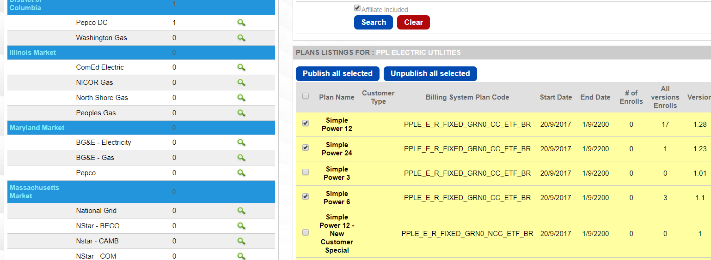This screenshot has height=260, width=711.
Task: Click the Billing System Plan Code header
Action: (467, 97)
